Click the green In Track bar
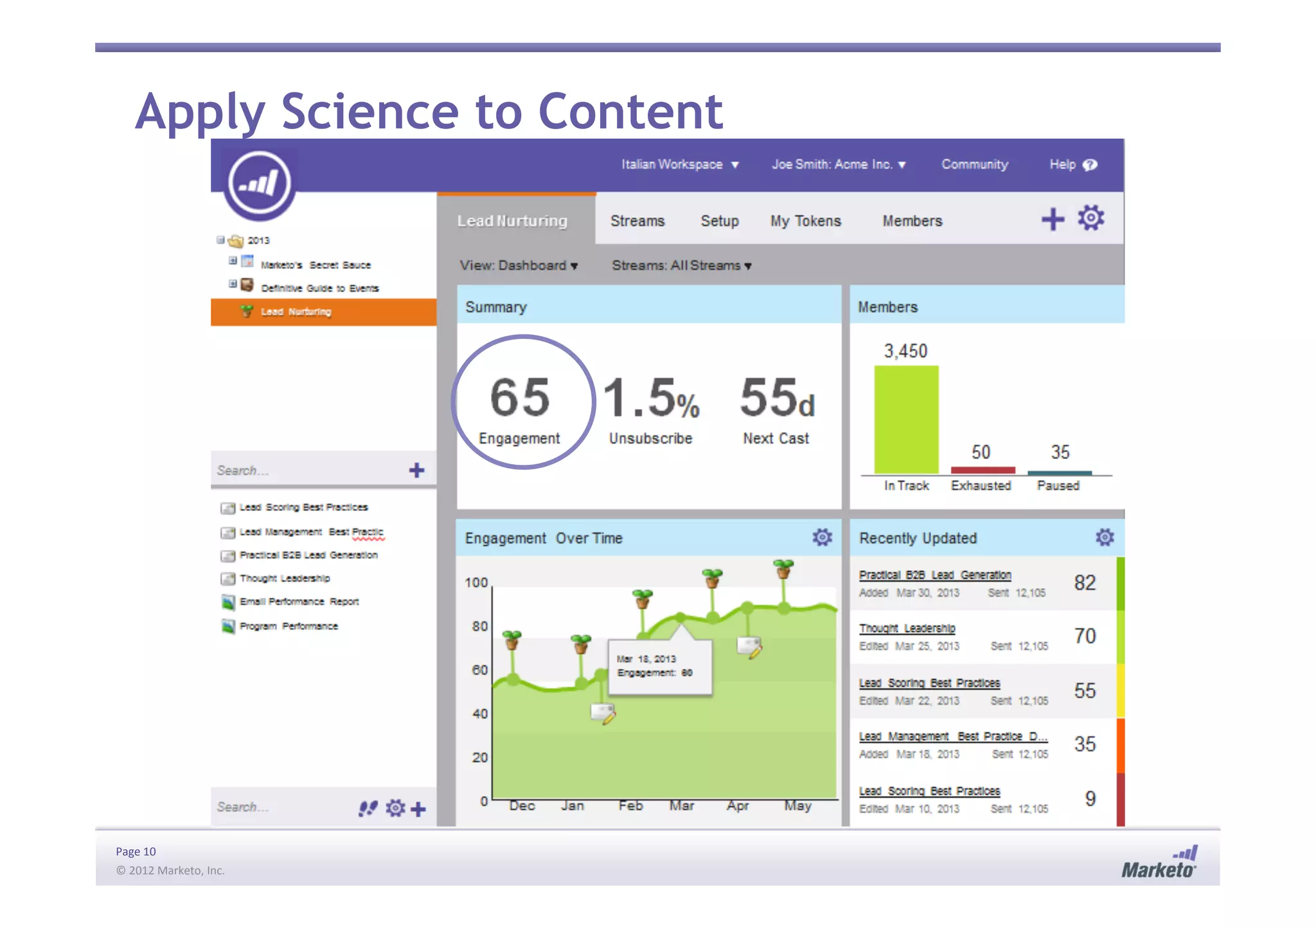Screen dimensions: 1316x929 click(x=906, y=420)
